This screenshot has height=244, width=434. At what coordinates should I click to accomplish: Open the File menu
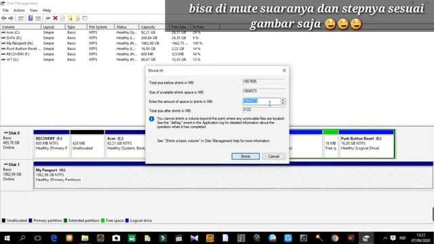pos(5,10)
